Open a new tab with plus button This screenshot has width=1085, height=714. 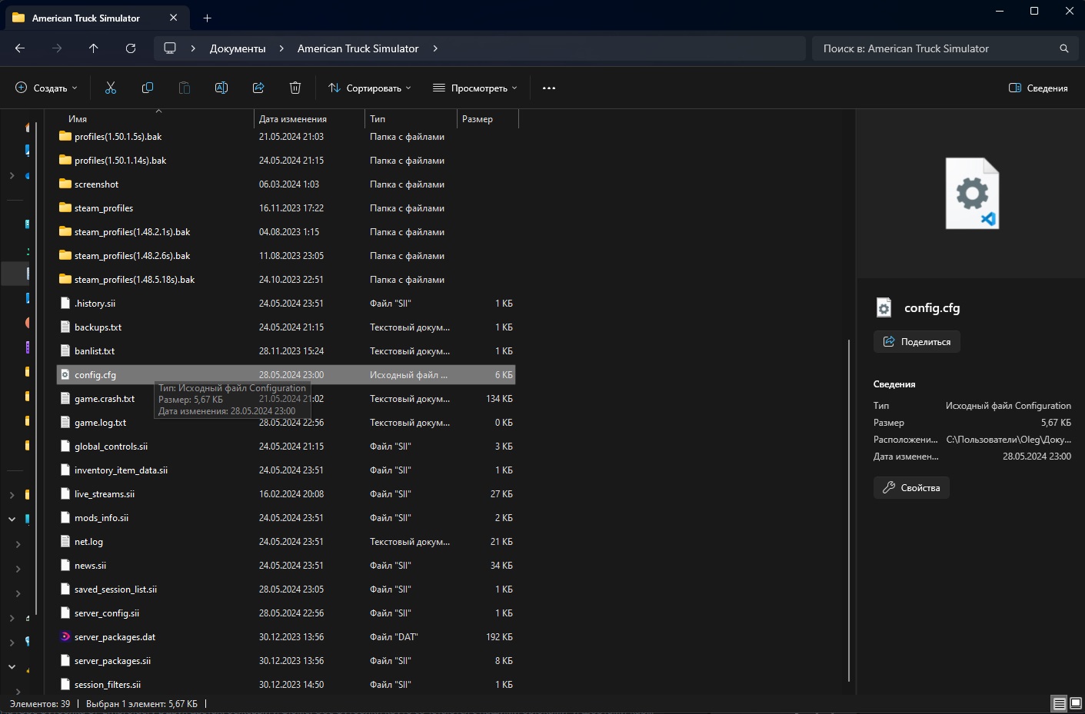pyautogui.click(x=207, y=18)
